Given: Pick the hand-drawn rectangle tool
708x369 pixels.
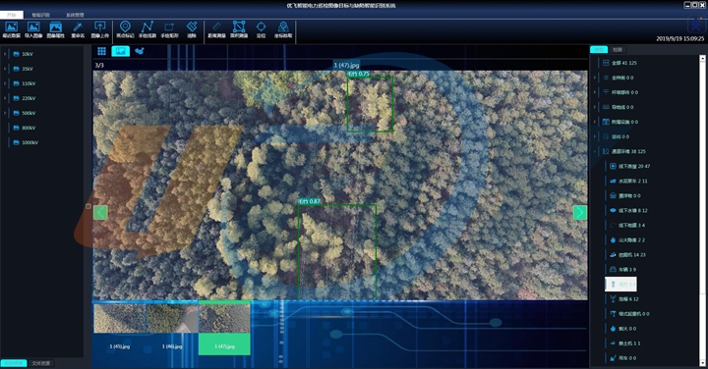Looking at the screenshot, I should (x=169, y=29).
